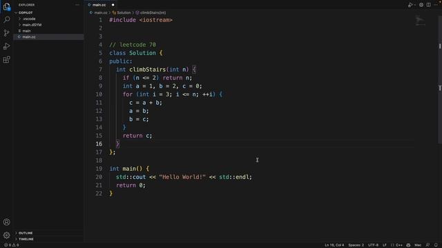This screenshot has width=442, height=248.
Task: Split the editor to the right
Action: (x=428, y=5)
